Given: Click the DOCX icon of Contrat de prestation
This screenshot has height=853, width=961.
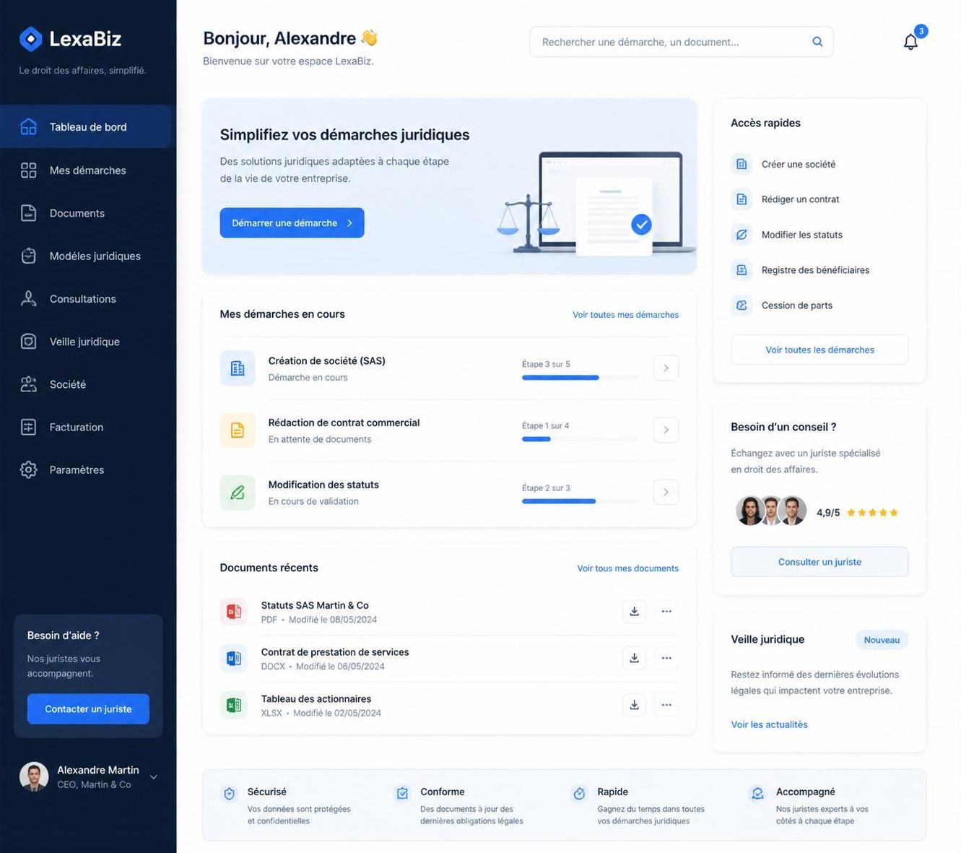Looking at the screenshot, I should coord(234,659).
